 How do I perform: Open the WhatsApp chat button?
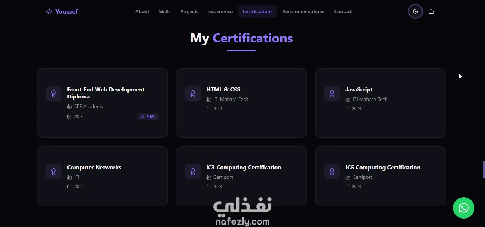pos(463,208)
